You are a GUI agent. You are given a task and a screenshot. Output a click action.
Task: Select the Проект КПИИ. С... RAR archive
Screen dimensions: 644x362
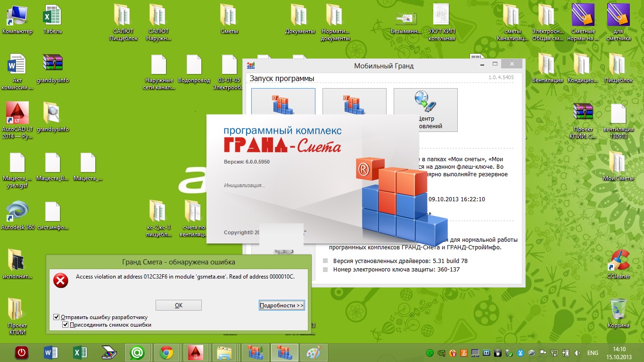(x=583, y=121)
